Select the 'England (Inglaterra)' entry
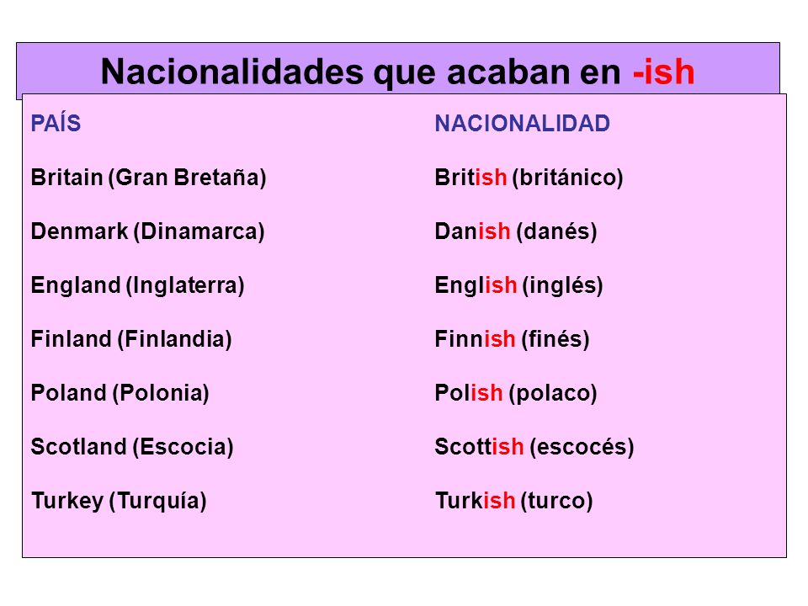This screenshot has width=808, height=606. coord(137,285)
